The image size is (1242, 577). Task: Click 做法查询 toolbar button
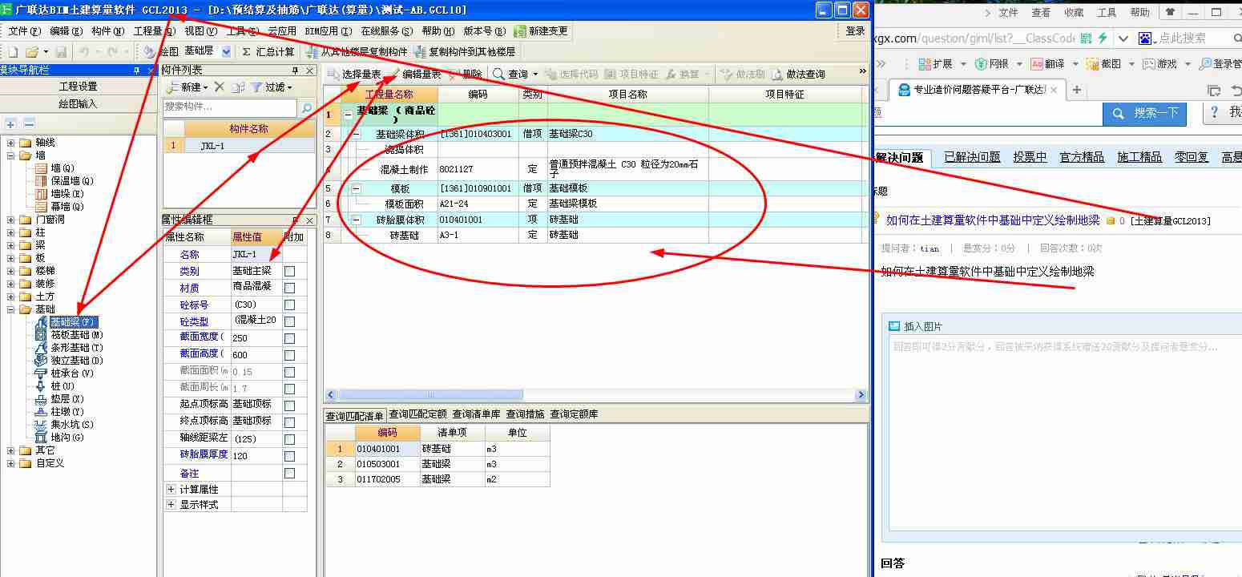(798, 74)
